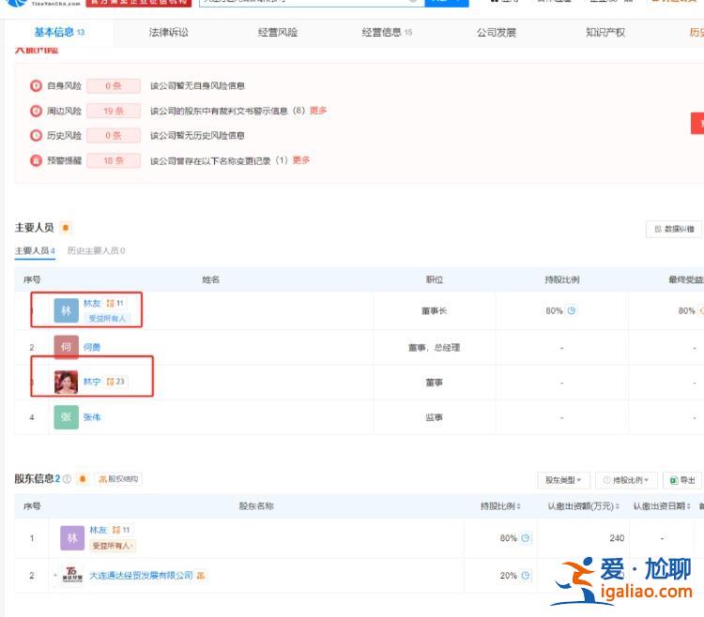The height and width of the screenshot is (617, 704).
Task: Switch to the 法律诉讼 tab
Action: (x=168, y=32)
